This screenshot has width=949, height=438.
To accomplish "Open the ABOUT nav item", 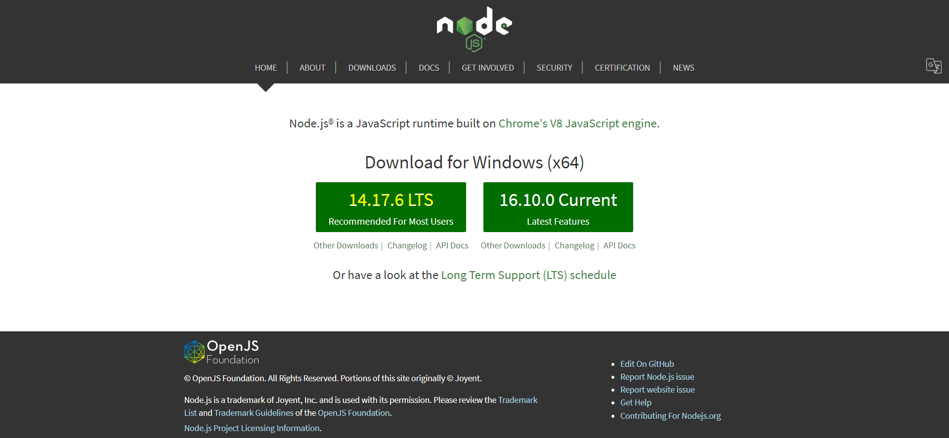I will [312, 68].
